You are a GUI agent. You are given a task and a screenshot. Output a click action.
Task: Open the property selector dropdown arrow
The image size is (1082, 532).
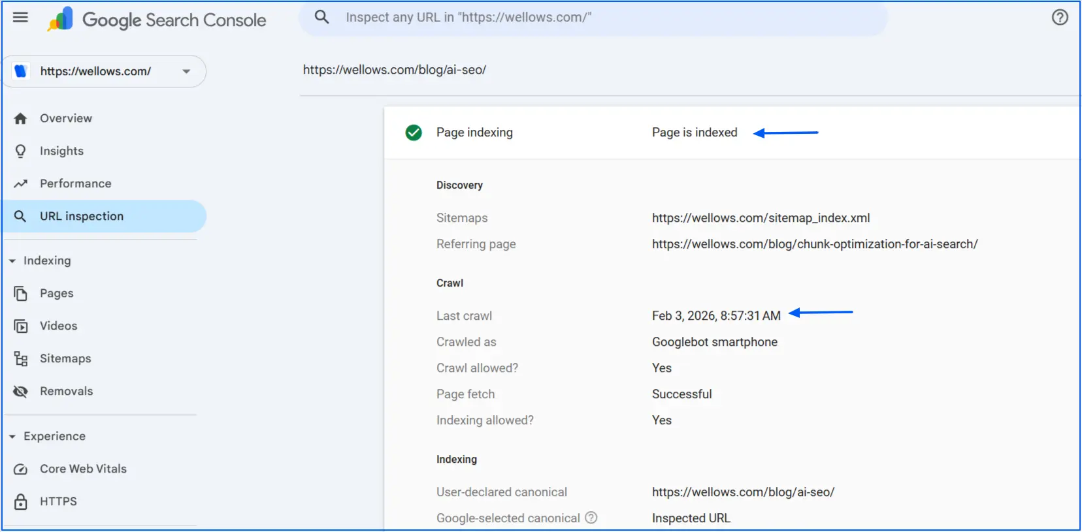coord(186,72)
